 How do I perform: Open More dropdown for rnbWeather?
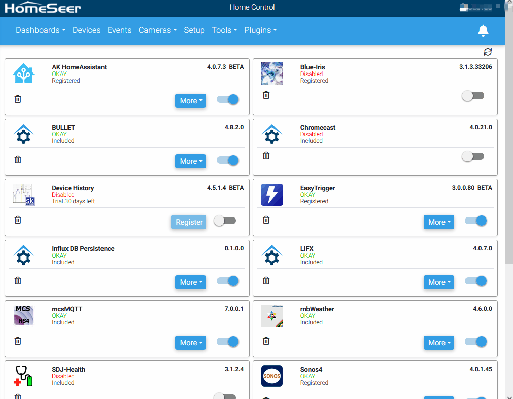pyautogui.click(x=439, y=343)
